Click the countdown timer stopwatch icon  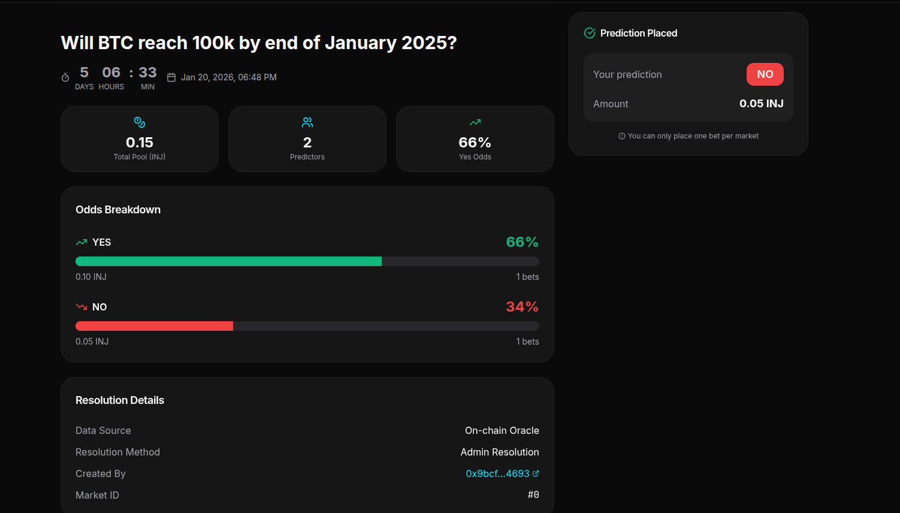click(65, 78)
